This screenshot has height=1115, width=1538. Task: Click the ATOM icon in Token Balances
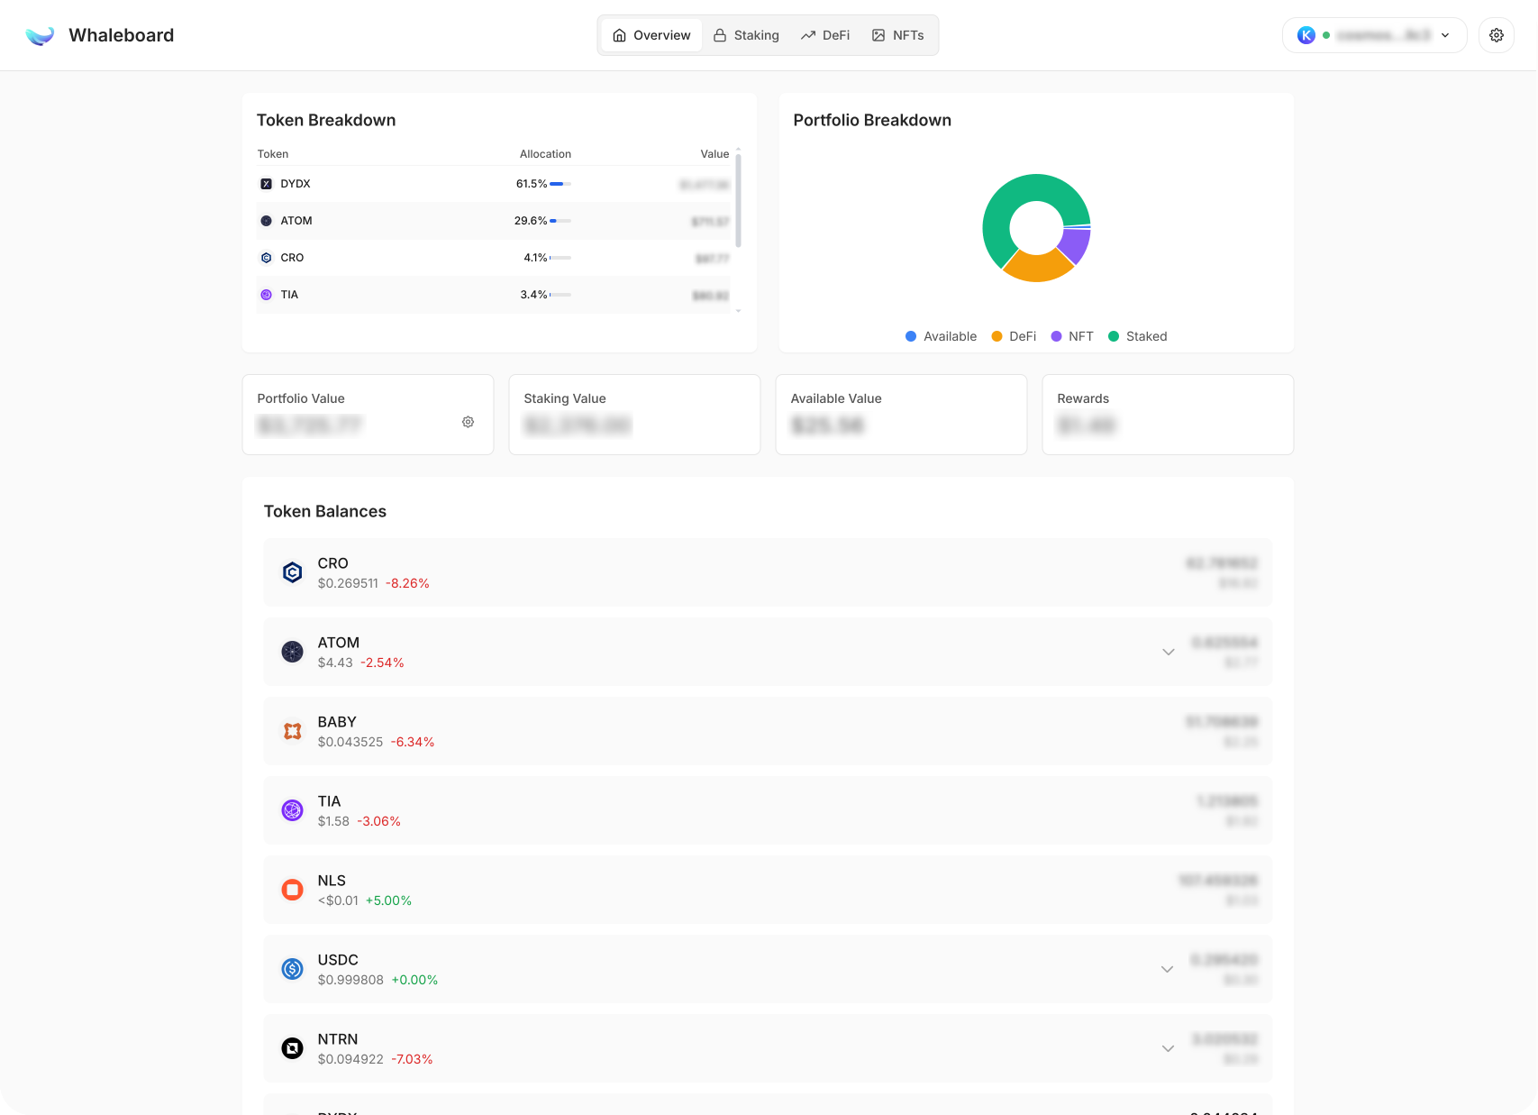pos(293,652)
